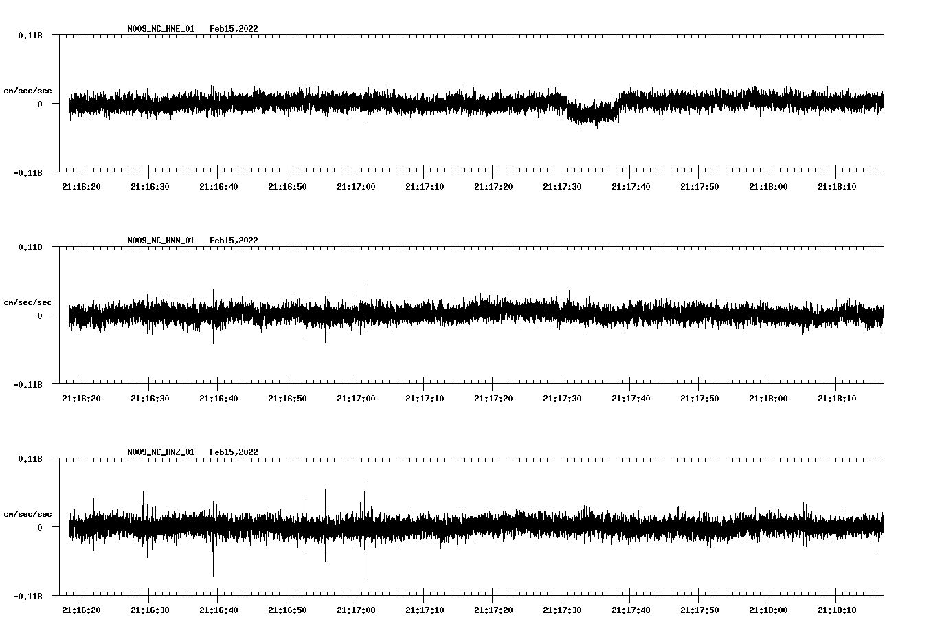Click the 21:16:30 time label under HNN plot

[150, 399]
